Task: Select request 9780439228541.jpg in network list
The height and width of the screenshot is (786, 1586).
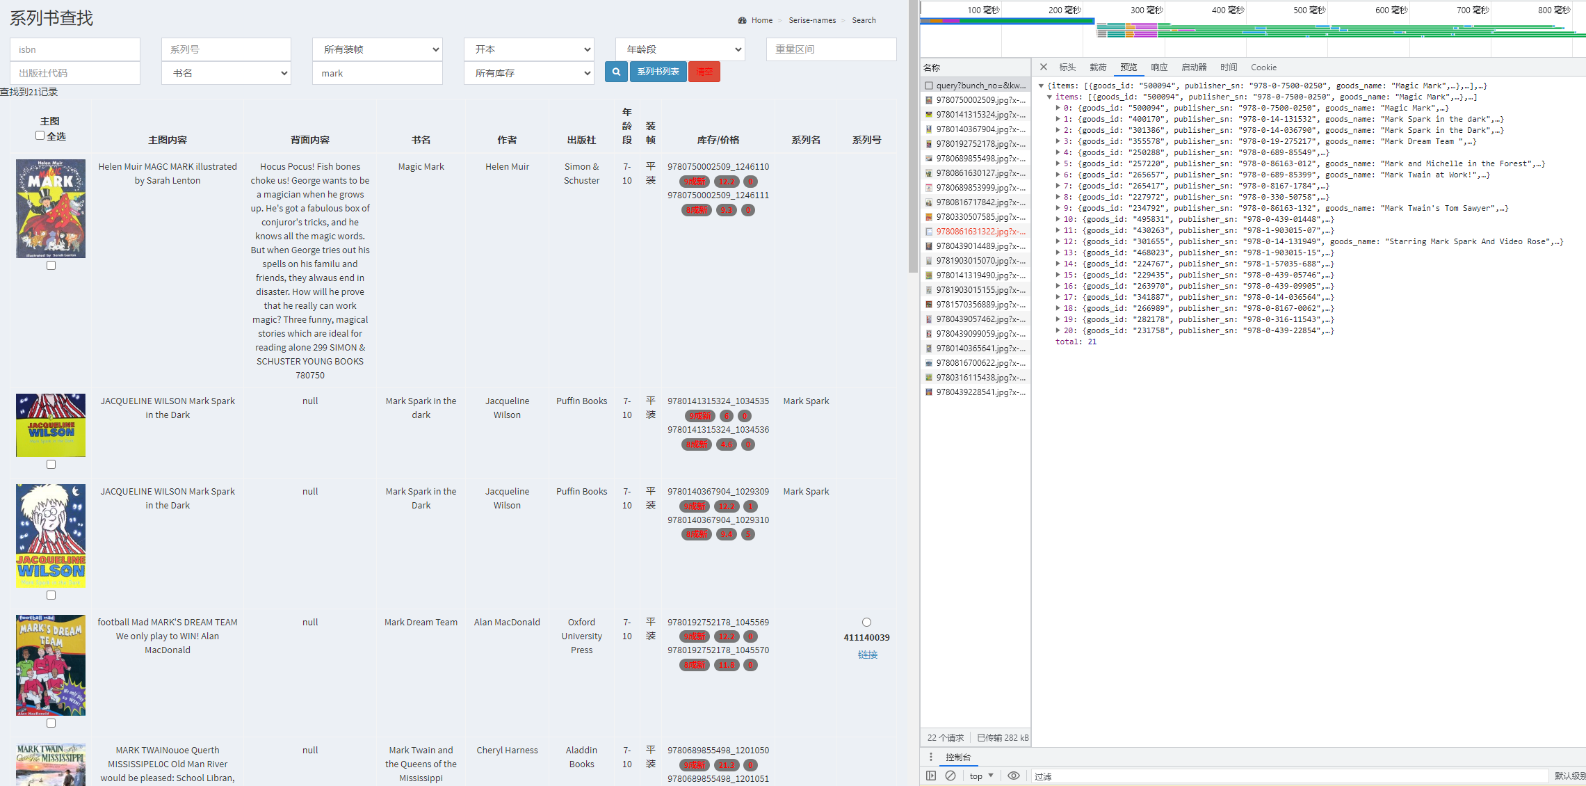Action: (975, 392)
